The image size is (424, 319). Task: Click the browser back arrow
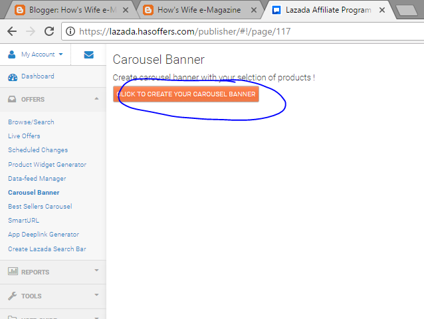12,31
